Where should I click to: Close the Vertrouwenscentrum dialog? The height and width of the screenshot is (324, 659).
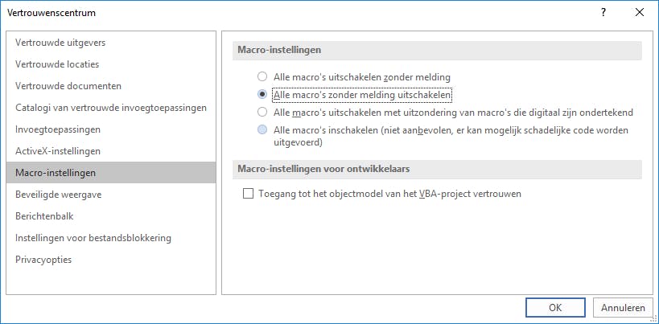(639, 13)
